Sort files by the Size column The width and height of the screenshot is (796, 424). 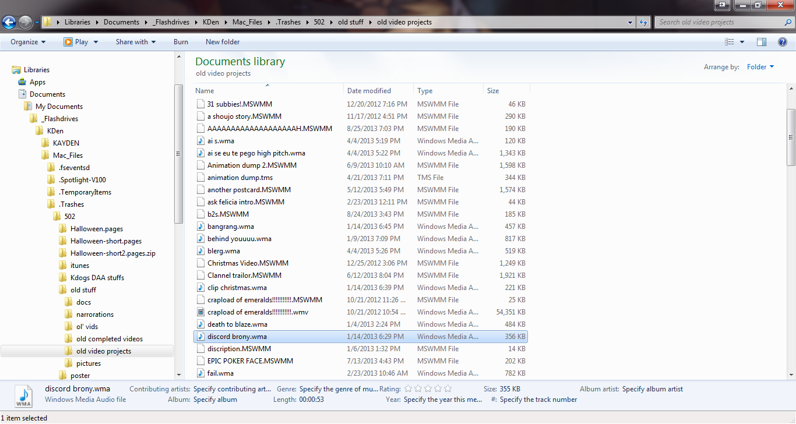pos(506,91)
